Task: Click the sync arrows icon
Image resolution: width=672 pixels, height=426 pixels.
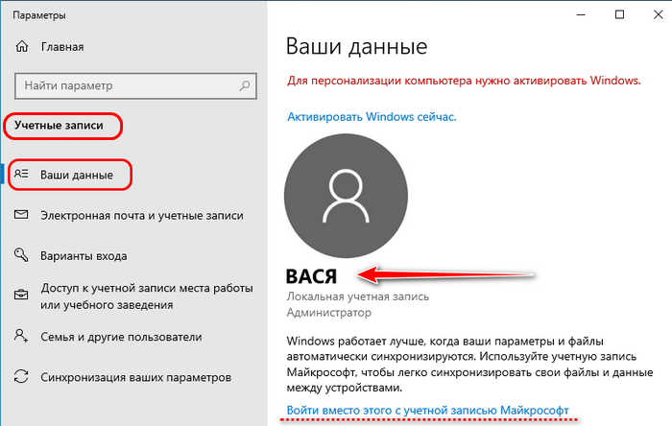Action: [21, 376]
